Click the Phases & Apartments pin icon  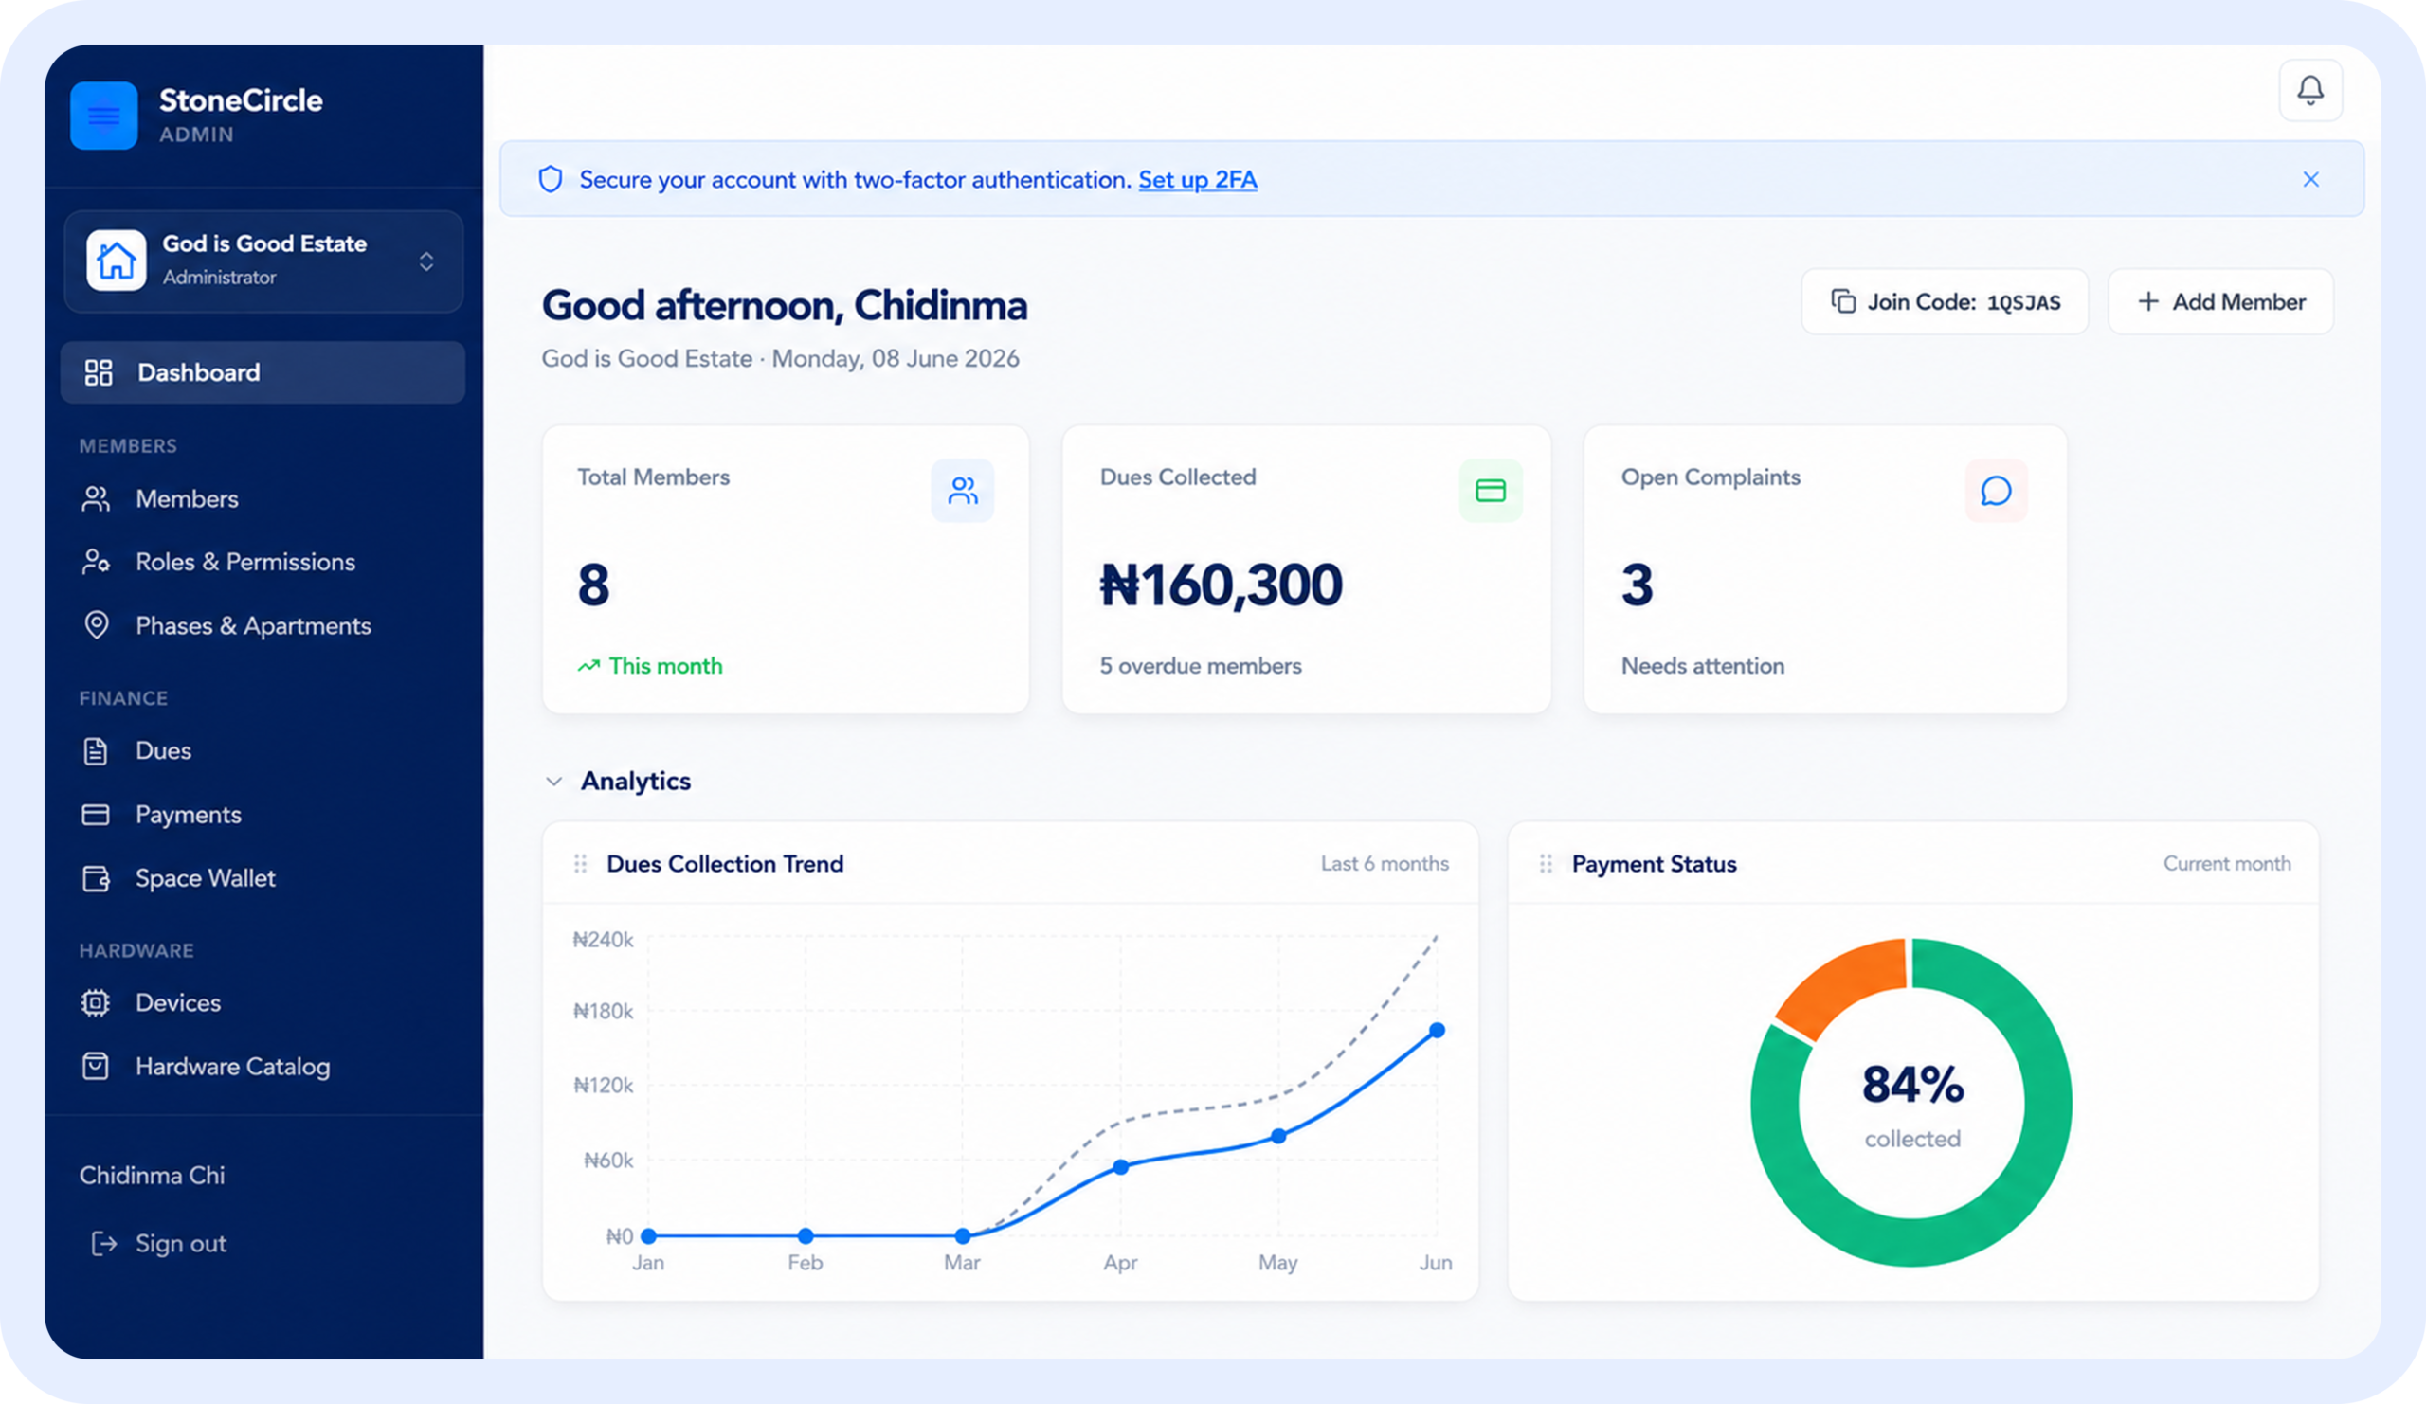click(97, 625)
